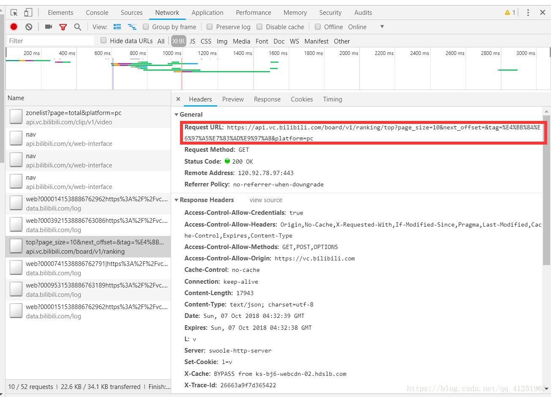551x397 pixels.
Task: Switch to large request rows view icon
Action: [117, 27]
